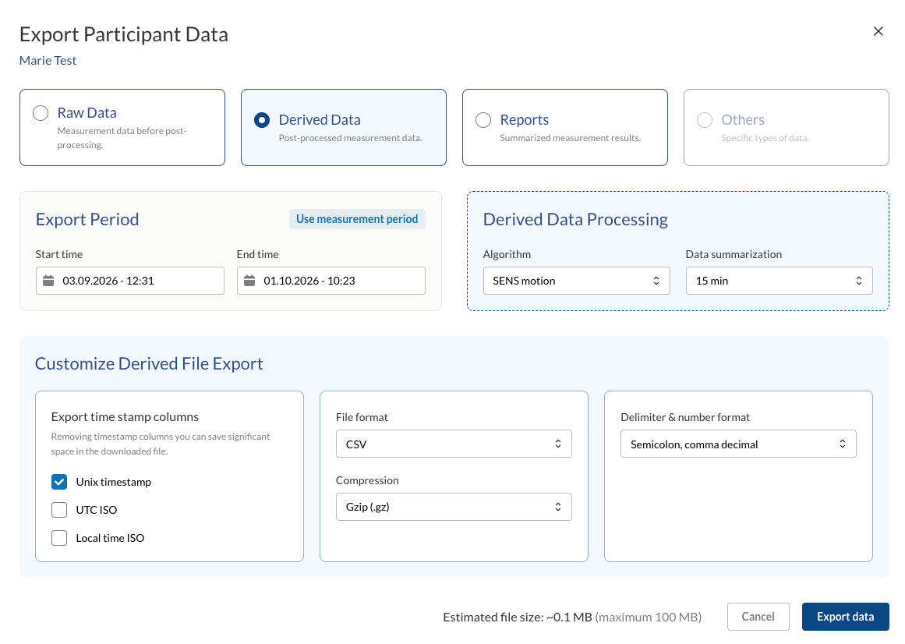Click 'Export time stamp columns' label

[125, 416]
